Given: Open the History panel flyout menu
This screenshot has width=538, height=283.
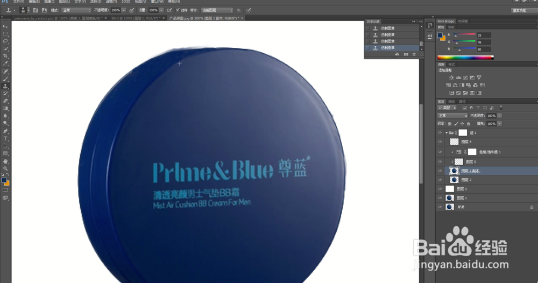Looking at the screenshot, I should tap(421, 22).
